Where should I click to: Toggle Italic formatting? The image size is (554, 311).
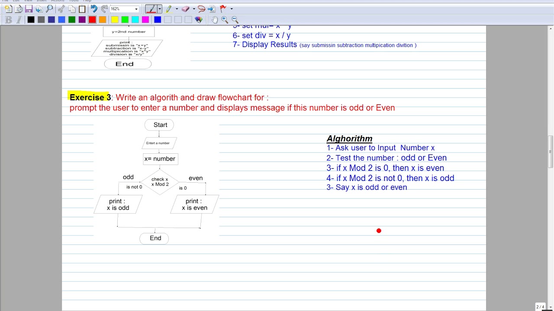[x=19, y=19]
